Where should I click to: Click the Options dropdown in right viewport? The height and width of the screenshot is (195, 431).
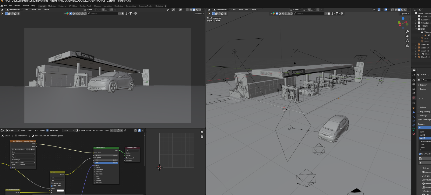[405, 13]
